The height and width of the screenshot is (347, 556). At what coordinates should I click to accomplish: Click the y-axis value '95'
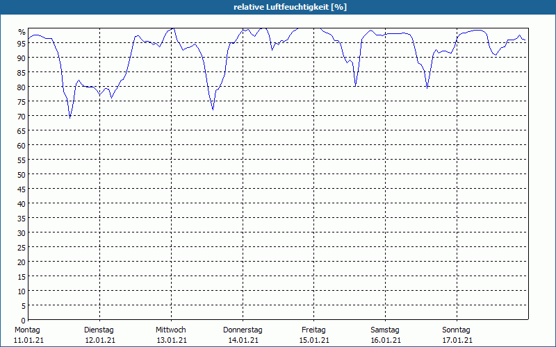[x=22, y=43]
